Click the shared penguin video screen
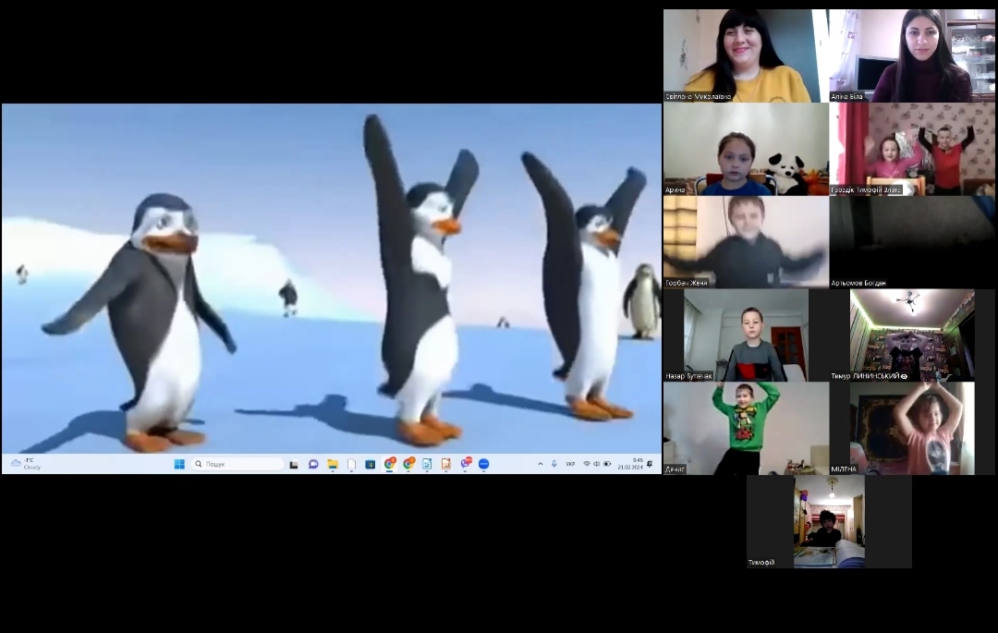998x633 pixels. 332,278
